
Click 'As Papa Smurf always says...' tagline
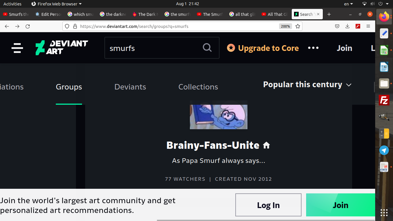[x=219, y=161]
